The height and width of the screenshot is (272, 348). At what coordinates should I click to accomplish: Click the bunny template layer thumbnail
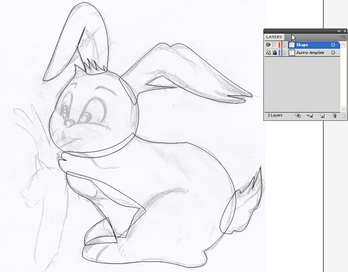coord(291,53)
